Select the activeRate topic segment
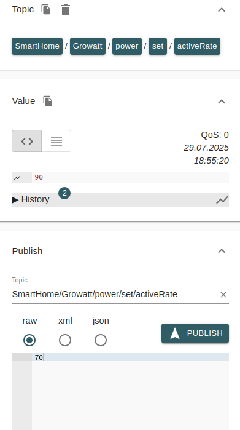 click(x=197, y=46)
